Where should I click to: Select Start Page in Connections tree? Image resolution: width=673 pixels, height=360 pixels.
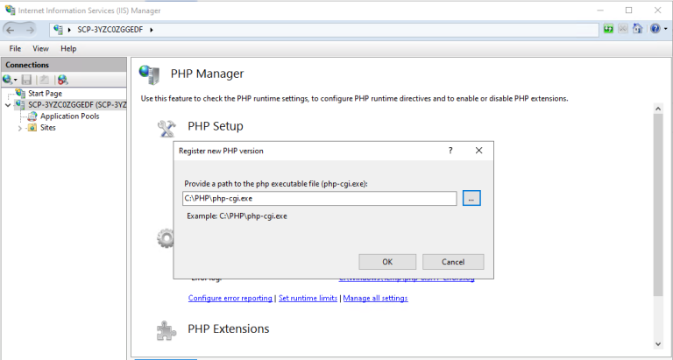(45, 93)
